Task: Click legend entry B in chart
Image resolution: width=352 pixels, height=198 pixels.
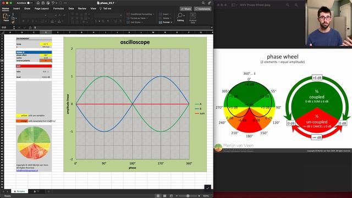Action: click(198, 109)
